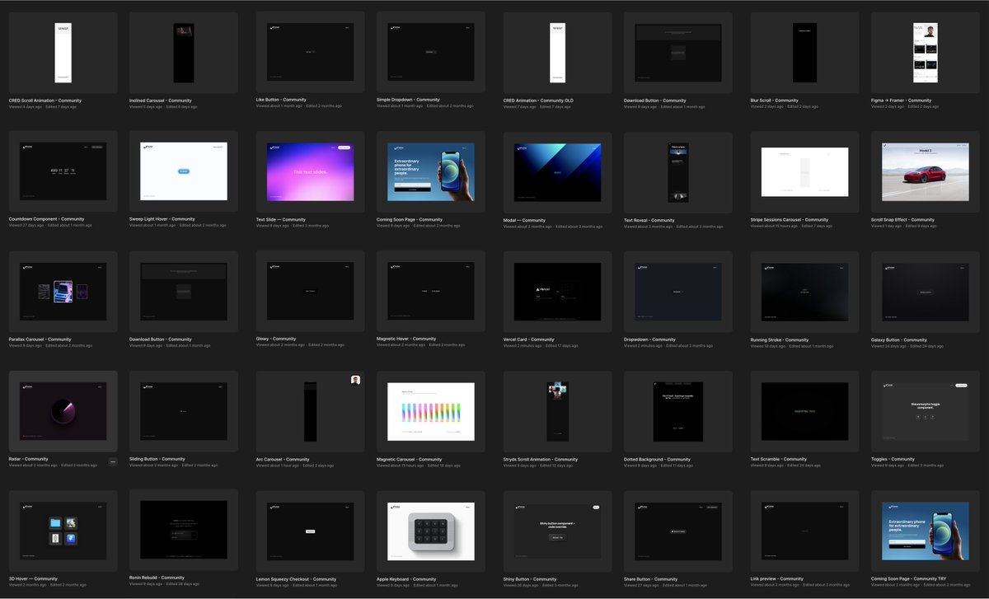Viewport: 989px width, 599px height.
Task: Open the Countdown Component project
Action: pyautogui.click(x=62, y=171)
